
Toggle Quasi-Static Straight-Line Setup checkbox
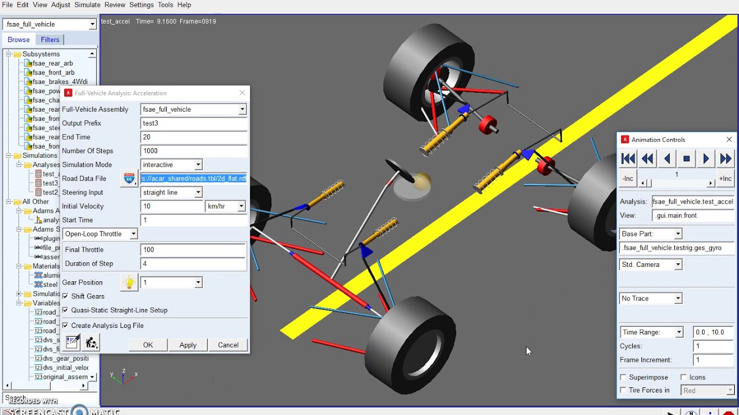point(65,310)
